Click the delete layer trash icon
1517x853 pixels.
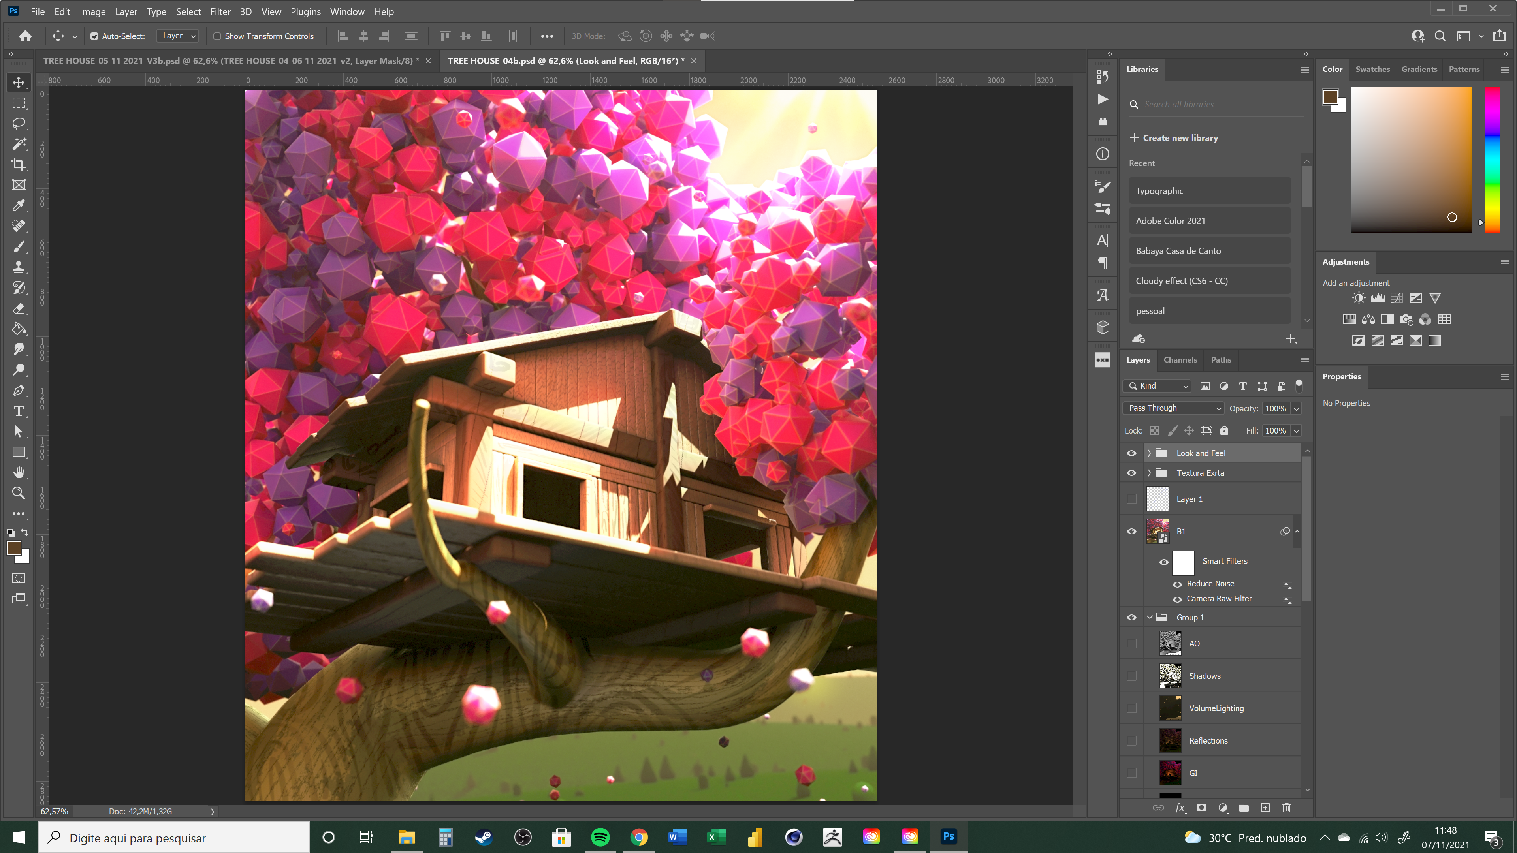click(x=1286, y=808)
